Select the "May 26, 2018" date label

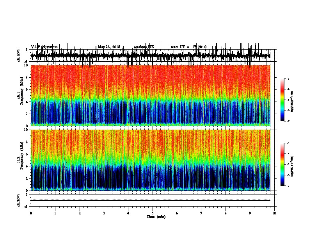click(109, 47)
